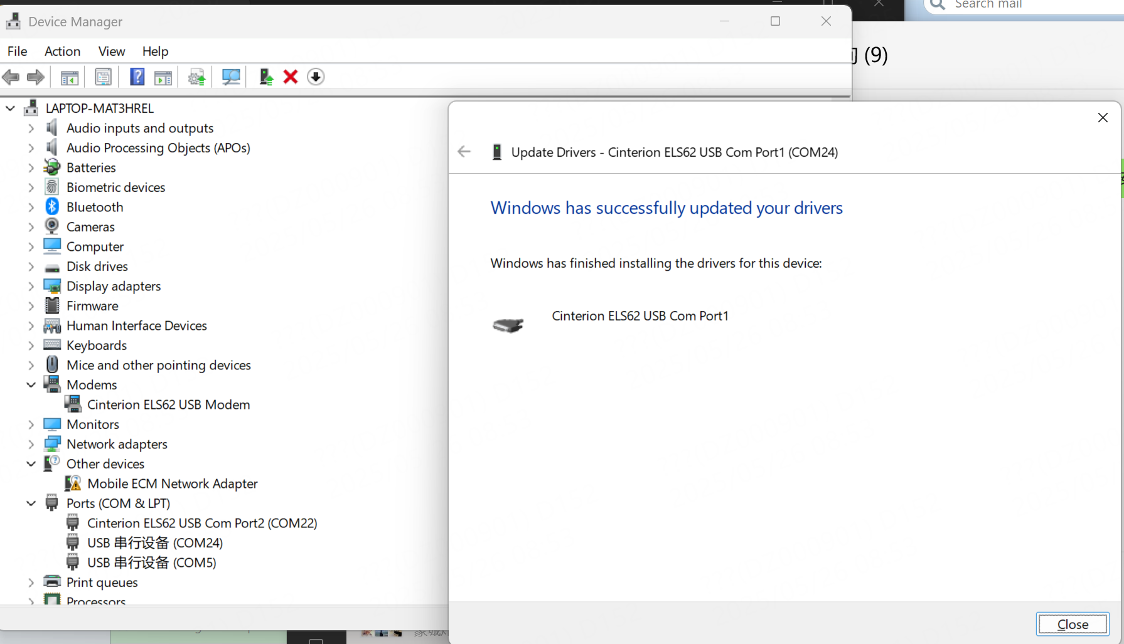Select Cinterion ELS62 USB Com Port2 (COM22)

202,523
